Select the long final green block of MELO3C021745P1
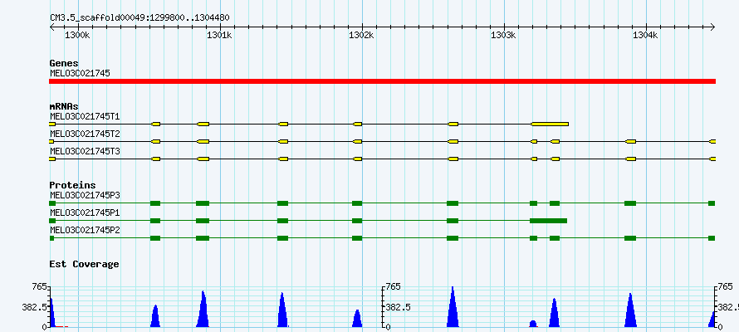The width and height of the screenshot is (739, 332). click(548, 221)
